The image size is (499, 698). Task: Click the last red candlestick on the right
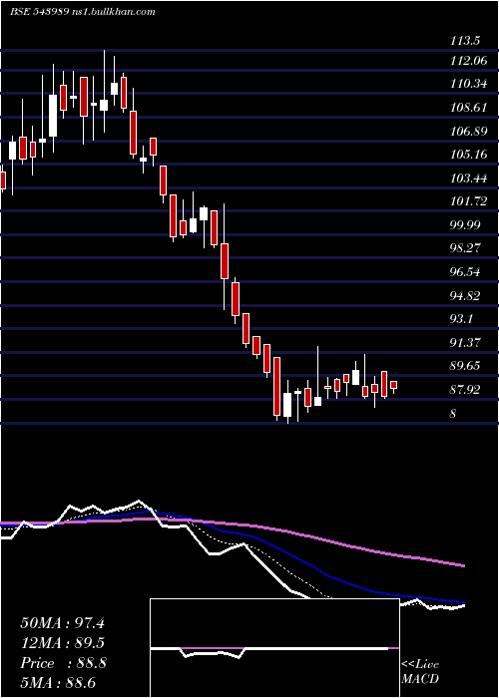[x=393, y=385]
